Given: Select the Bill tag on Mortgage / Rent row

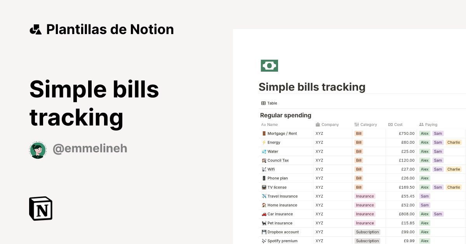Looking at the screenshot, I should click(358, 133).
